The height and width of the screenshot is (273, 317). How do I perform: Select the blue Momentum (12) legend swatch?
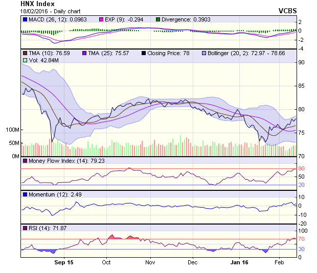pyautogui.click(x=25, y=194)
